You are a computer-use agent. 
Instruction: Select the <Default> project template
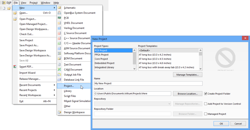point(169,50)
